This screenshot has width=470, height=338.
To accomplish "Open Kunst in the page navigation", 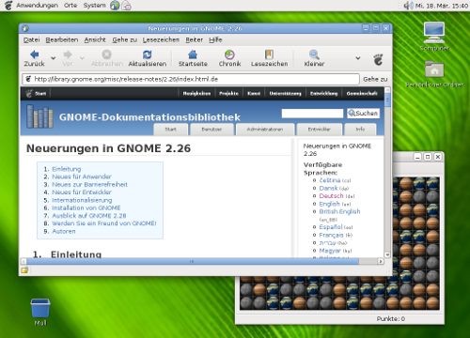I will [254, 93].
